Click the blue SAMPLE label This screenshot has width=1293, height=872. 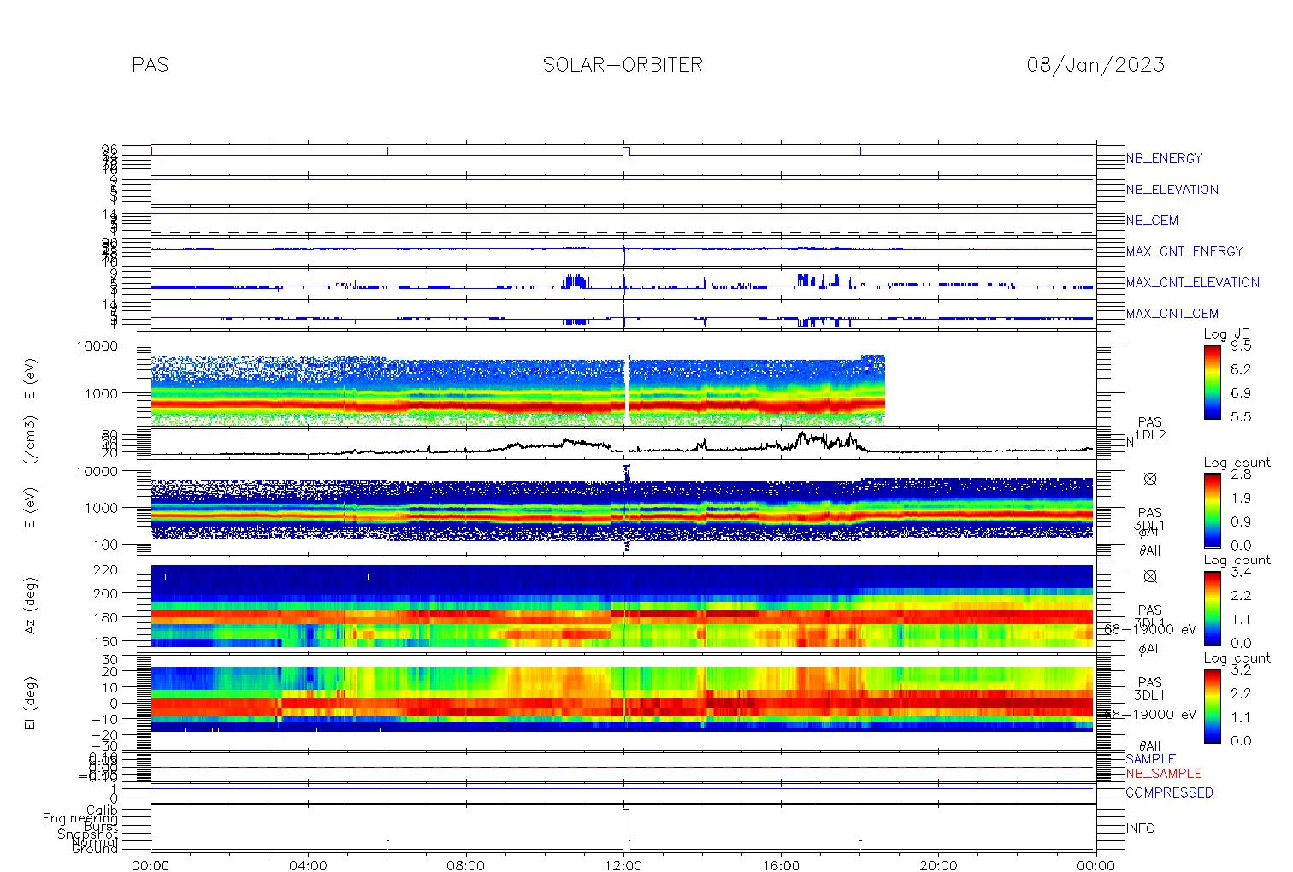coord(1150,759)
